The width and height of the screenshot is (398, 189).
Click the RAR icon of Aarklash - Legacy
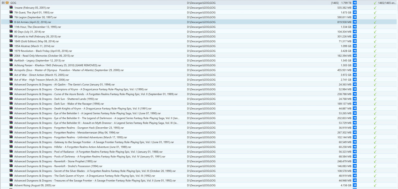coord(11,60)
